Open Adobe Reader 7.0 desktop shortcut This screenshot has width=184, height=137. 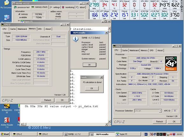pyautogui.click(x=7, y=123)
